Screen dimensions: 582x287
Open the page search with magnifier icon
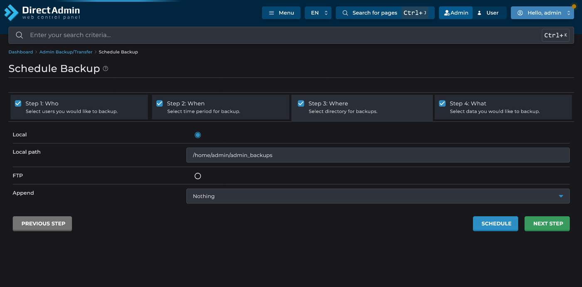(345, 12)
